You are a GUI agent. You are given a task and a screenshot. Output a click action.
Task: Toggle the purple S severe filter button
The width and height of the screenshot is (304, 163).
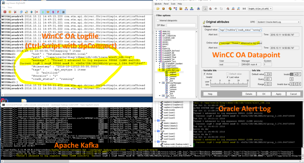pos(53,12)
